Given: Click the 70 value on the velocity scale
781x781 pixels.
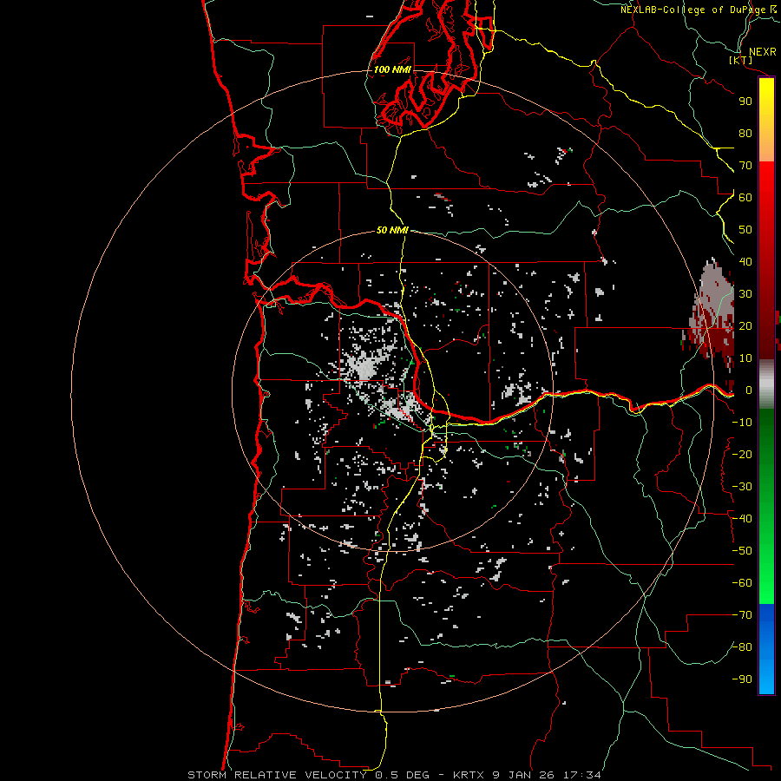Looking at the screenshot, I should coord(745,166).
